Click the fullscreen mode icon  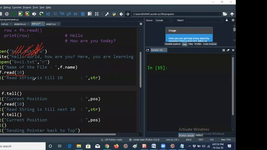[97, 14]
